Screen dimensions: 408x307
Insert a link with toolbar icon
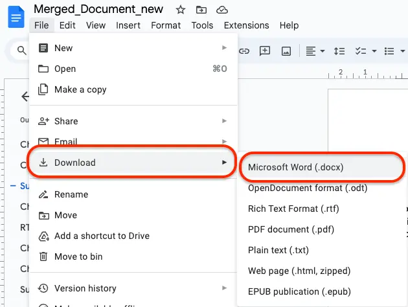coord(244,51)
